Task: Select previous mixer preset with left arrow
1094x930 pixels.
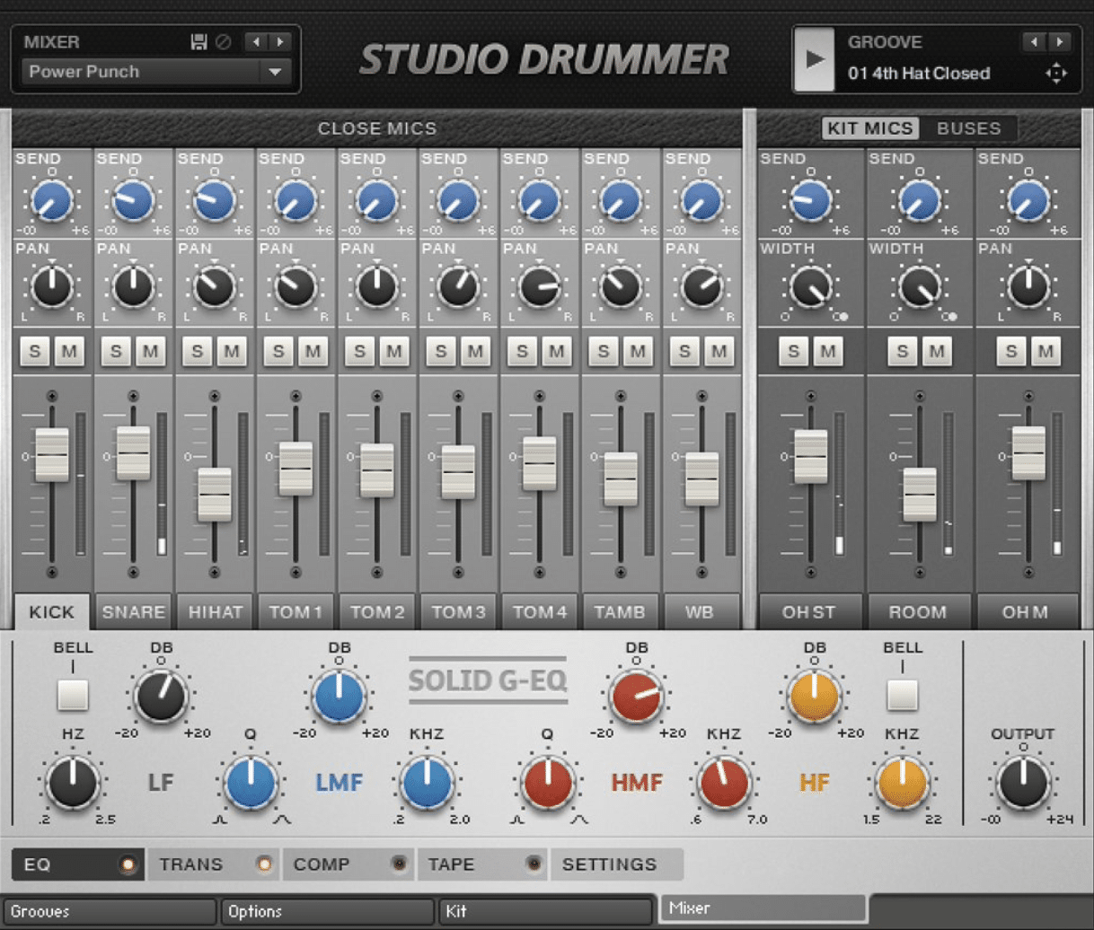Action: coord(257,42)
